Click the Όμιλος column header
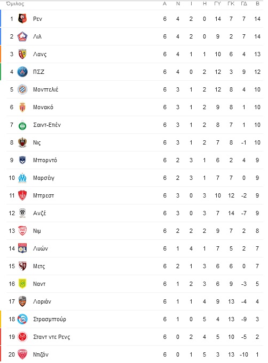This screenshot has width=268, height=363. point(15,4)
